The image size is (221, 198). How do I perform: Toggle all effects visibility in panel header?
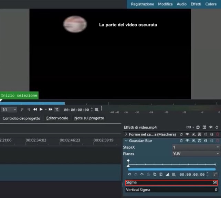tap(211, 127)
